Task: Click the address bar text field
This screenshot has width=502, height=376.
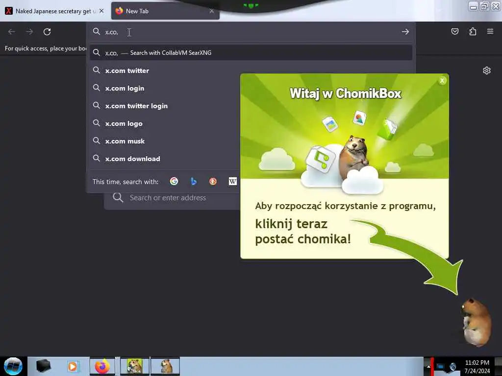Action: 251,32
